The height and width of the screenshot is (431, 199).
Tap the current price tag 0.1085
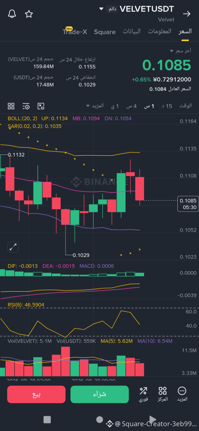(x=188, y=204)
